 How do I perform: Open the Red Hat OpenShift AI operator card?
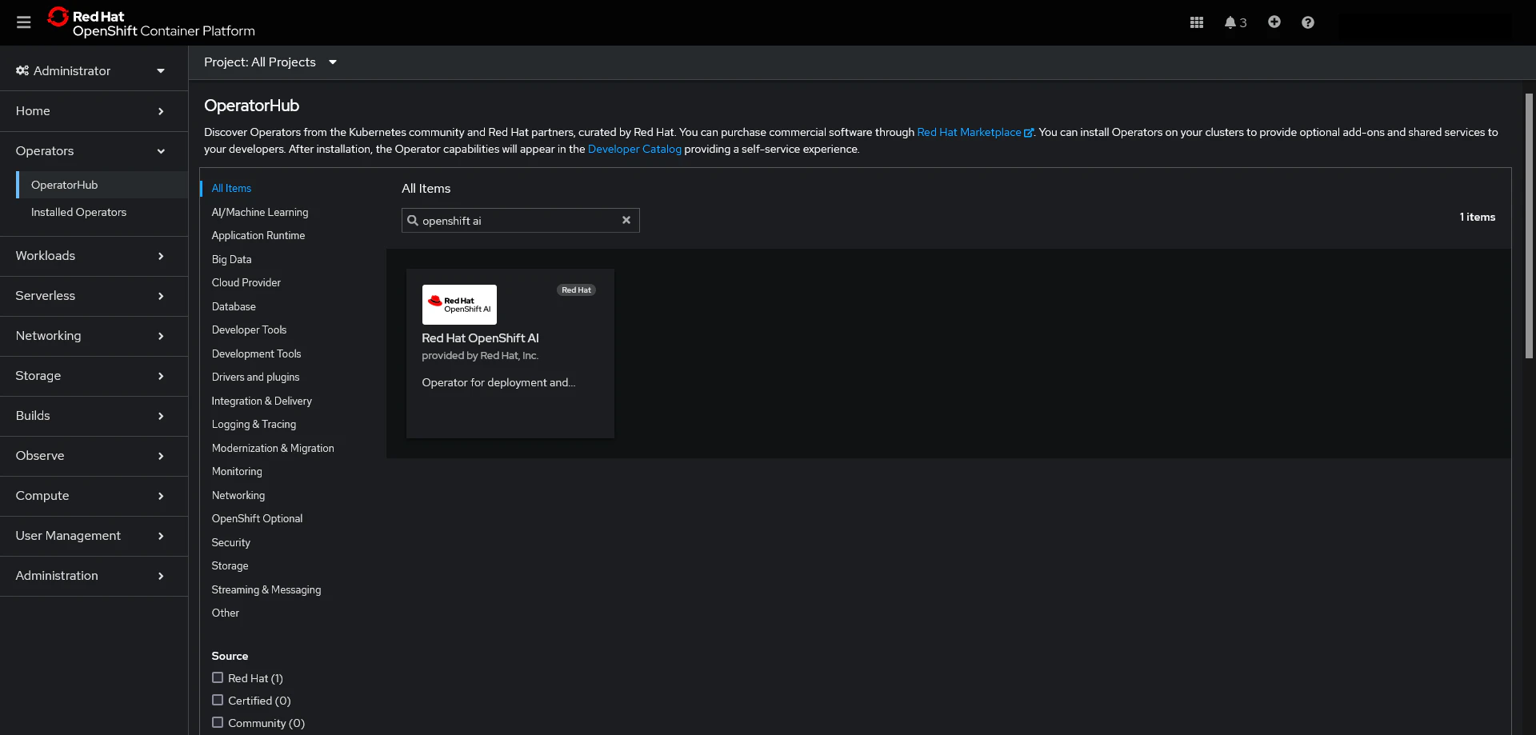tap(510, 354)
